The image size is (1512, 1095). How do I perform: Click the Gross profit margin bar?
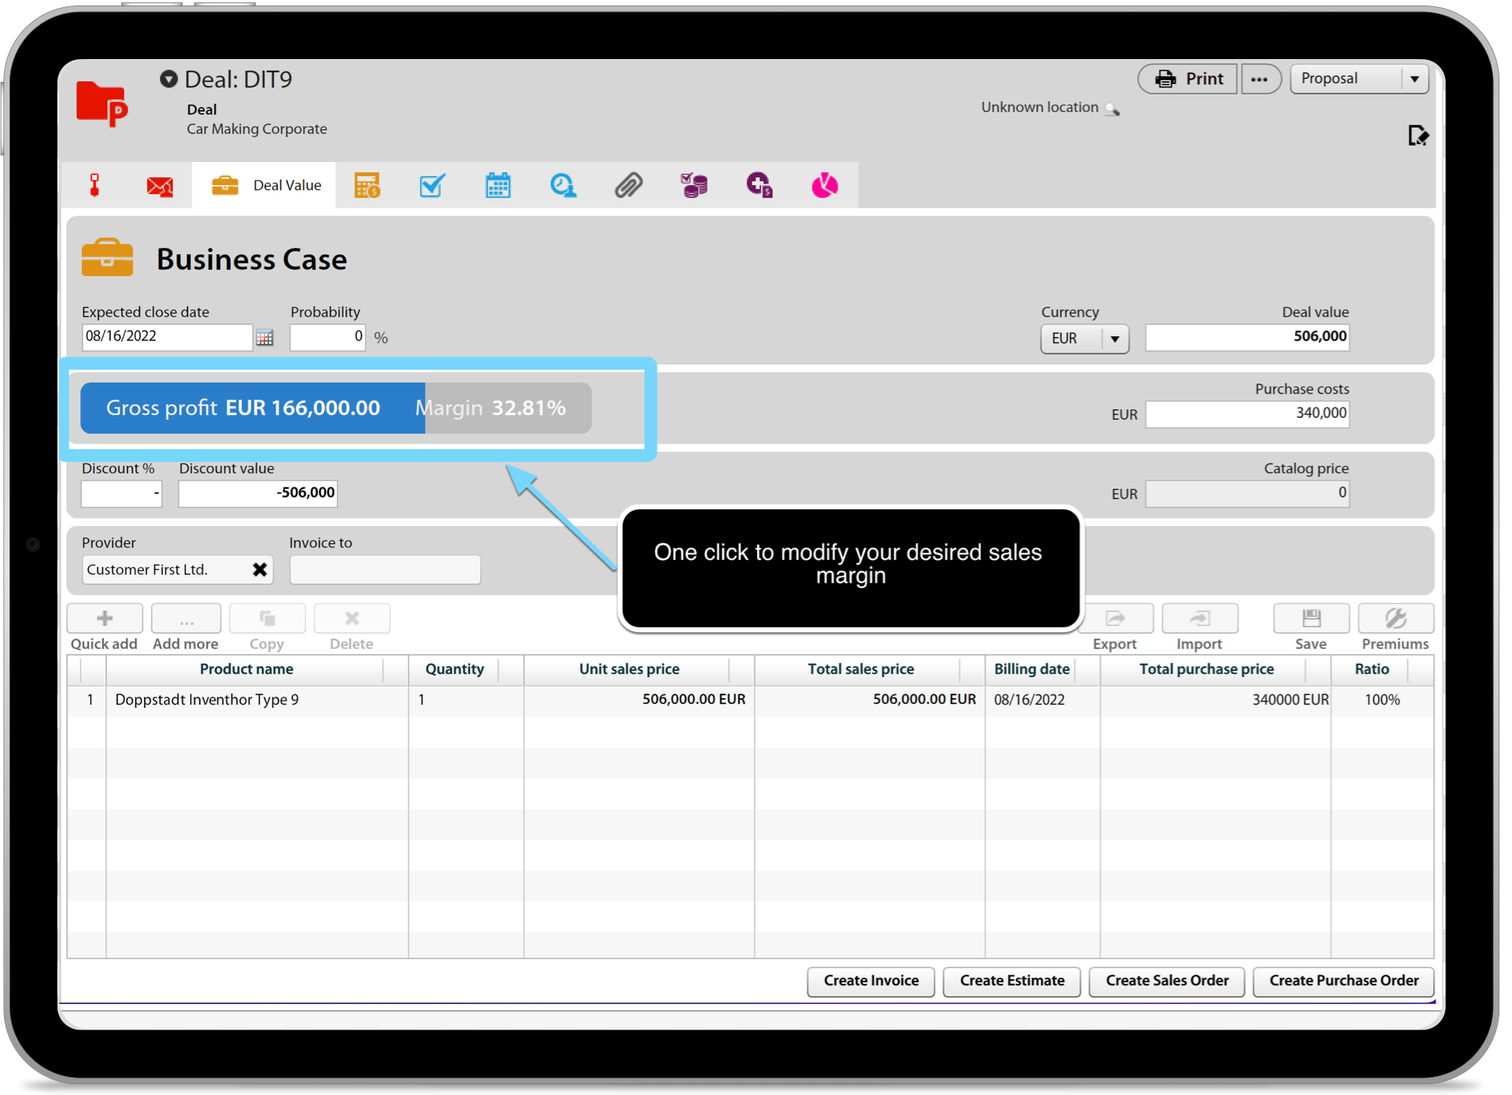coord(336,408)
